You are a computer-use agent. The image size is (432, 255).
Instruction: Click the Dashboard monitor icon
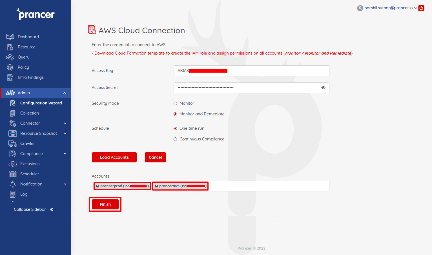click(x=10, y=37)
